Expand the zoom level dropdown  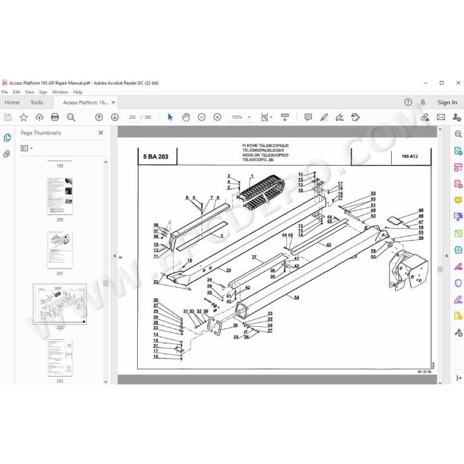click(249, 117)
